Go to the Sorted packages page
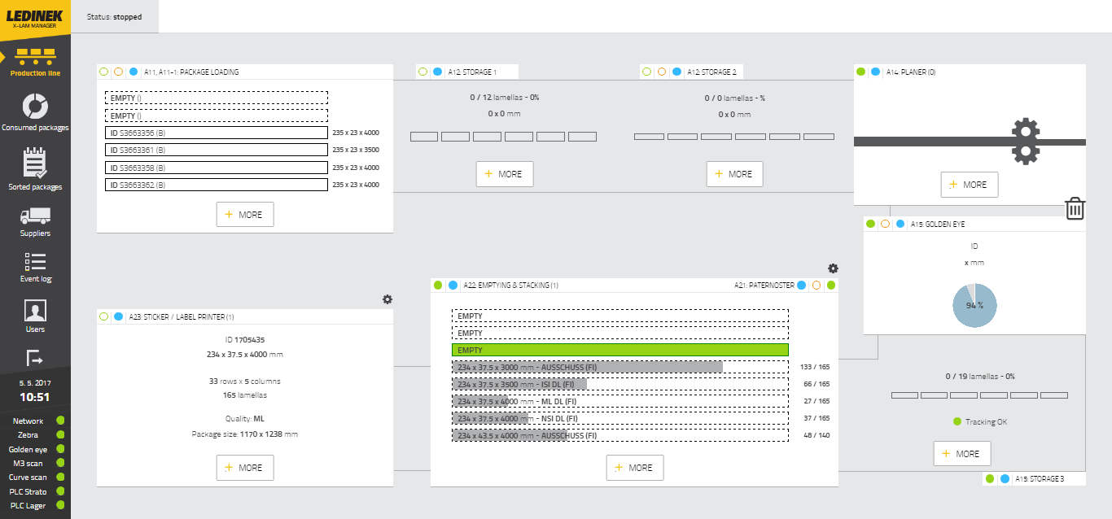1112x519 pixels. (x=35, y=168)
